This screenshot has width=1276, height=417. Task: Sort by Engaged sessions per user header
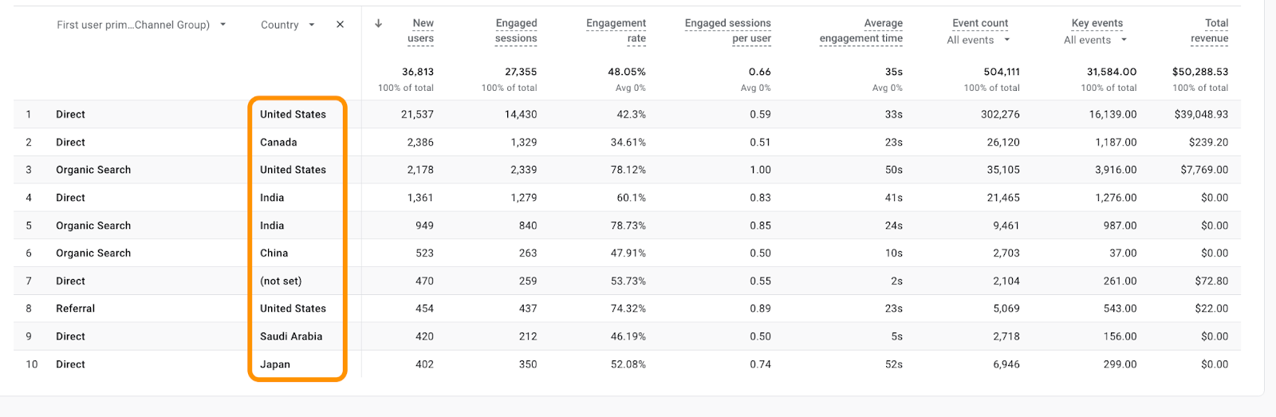(x=727, y=30)
